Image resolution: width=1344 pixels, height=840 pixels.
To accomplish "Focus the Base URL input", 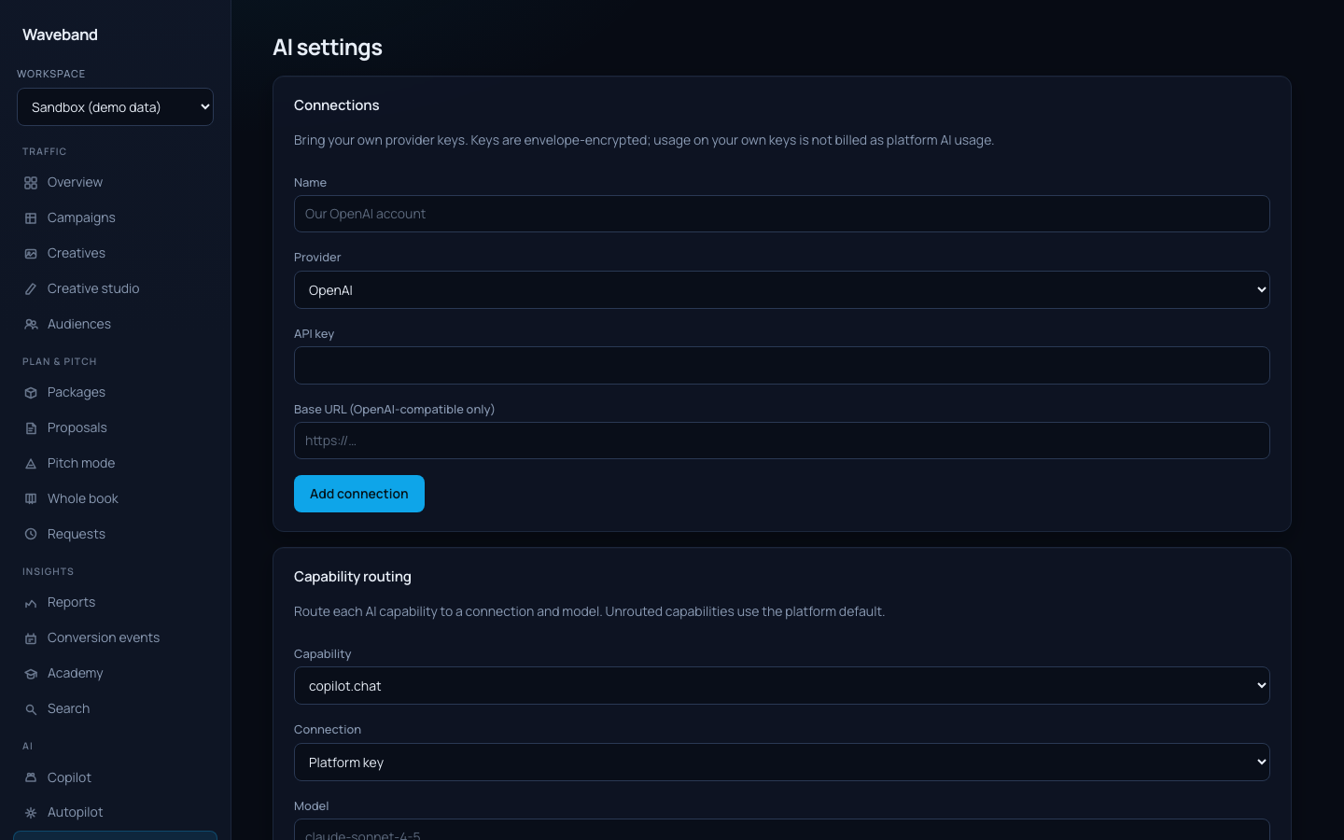I will coord(781,441).
